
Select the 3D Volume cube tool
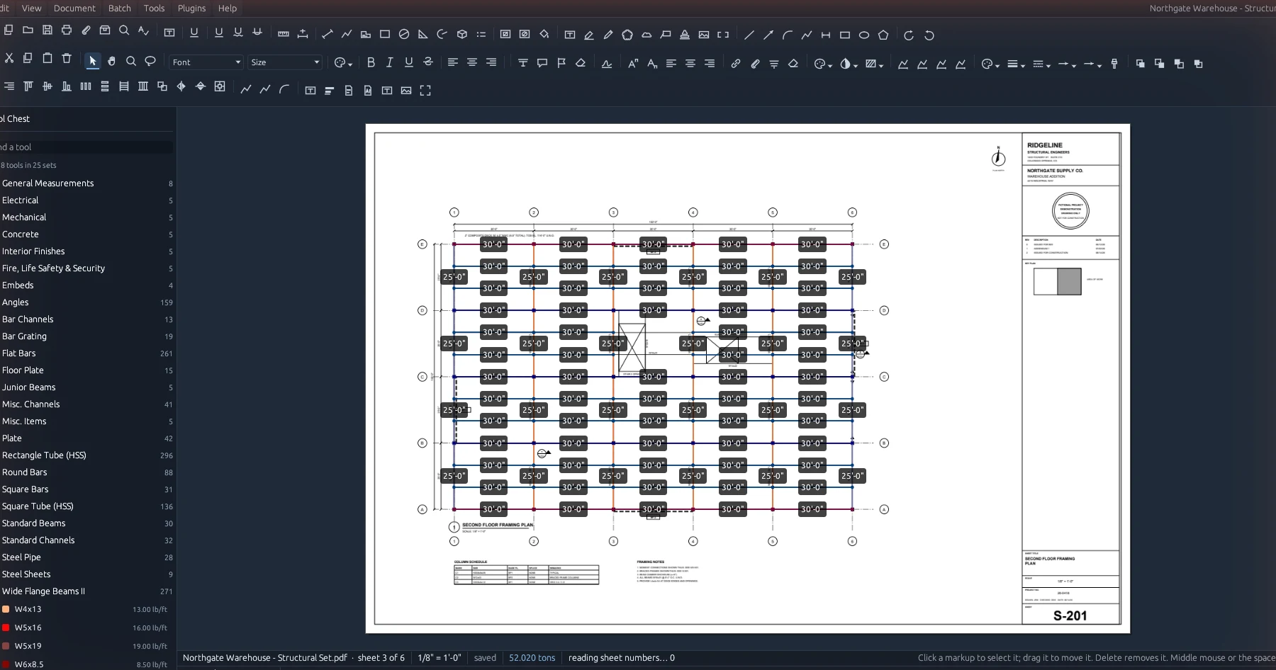462,34
